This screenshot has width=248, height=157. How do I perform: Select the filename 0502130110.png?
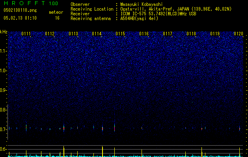tap(20, 10)
